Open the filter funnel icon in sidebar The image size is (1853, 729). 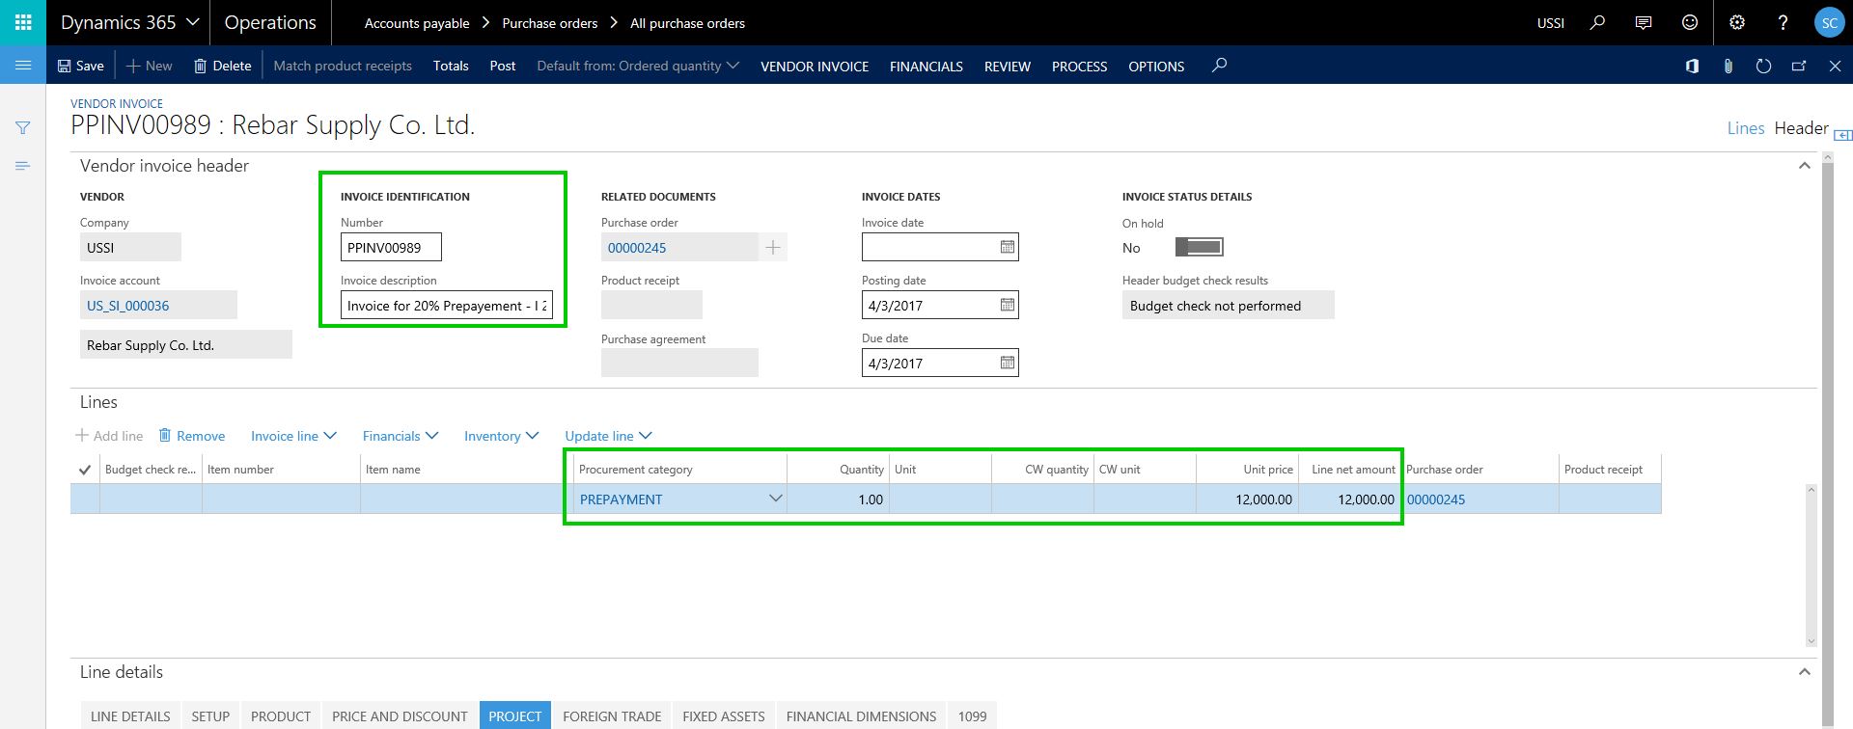[x=23, y=127]
